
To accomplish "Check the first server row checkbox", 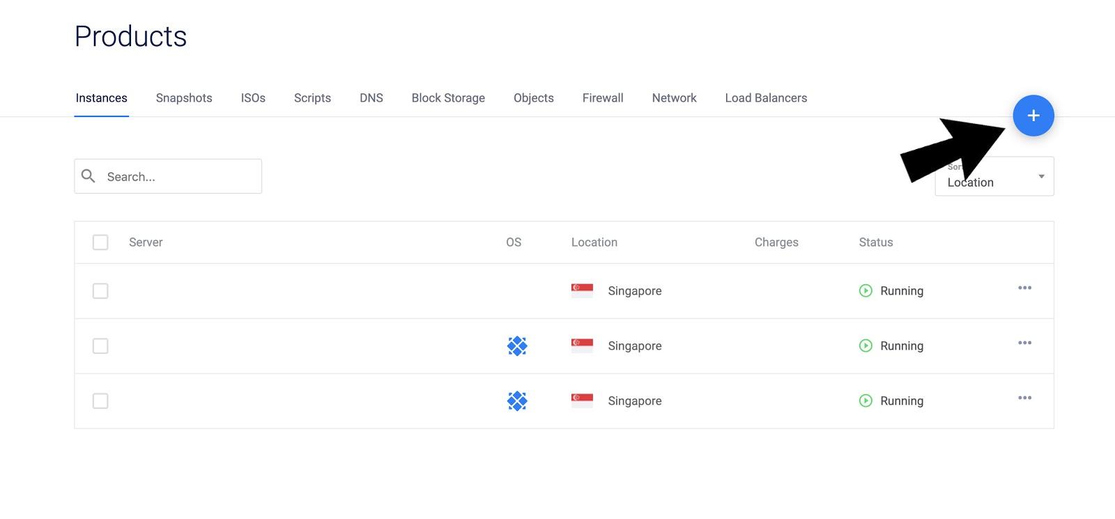I will (x=100, y=291).
